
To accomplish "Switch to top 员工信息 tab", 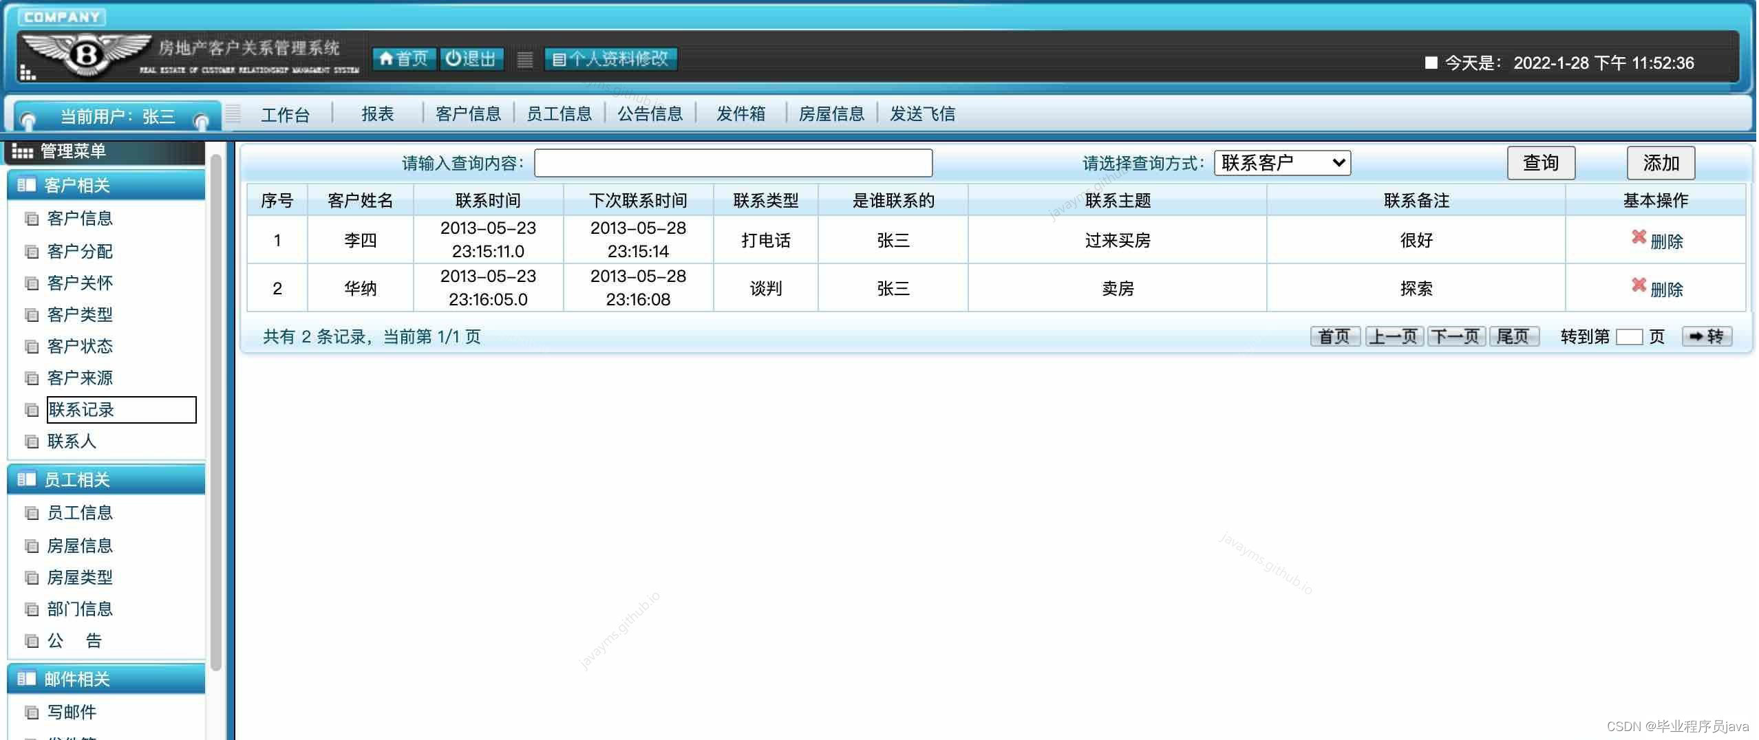I will coord(559,114).
